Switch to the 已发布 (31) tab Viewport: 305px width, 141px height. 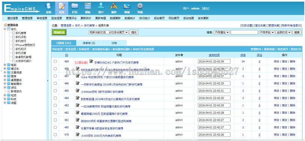click(64, 43)
